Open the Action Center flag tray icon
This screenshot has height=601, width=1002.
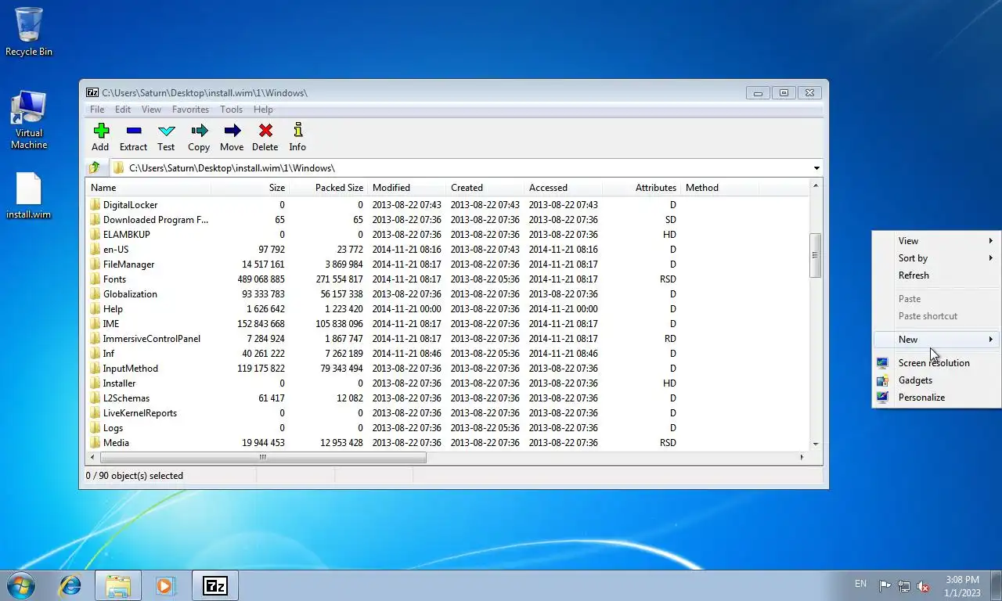(x=885, y=585)
